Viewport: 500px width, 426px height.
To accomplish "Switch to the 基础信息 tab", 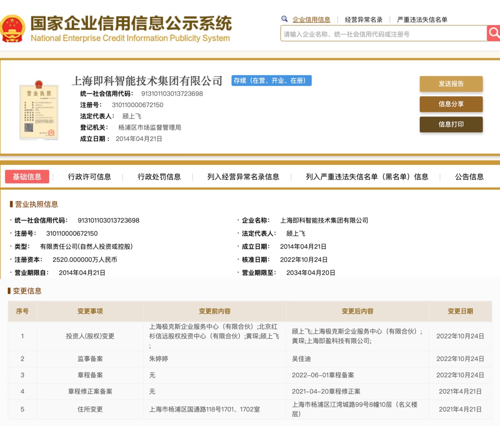I will (27, 177).
